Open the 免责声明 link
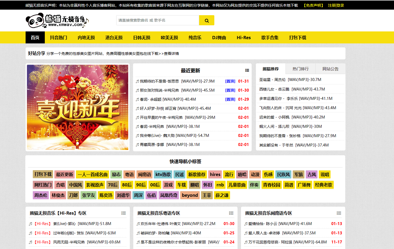This screenshot has width=394, height=249. 313,5
